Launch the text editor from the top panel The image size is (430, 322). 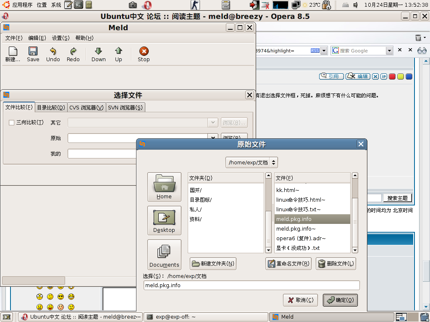click(68, 5)
